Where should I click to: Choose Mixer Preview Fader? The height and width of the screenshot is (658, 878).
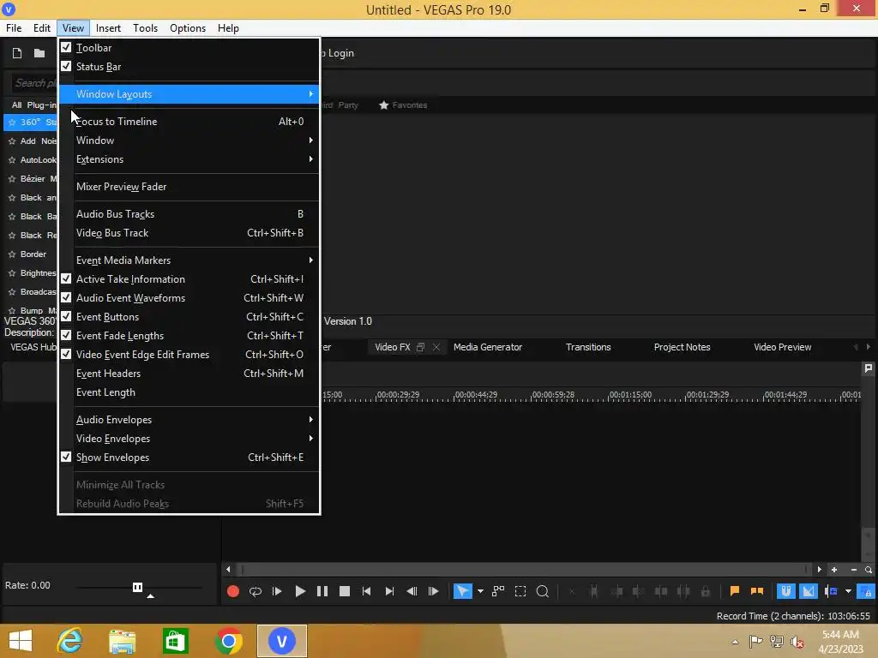[x=189, y=187]
